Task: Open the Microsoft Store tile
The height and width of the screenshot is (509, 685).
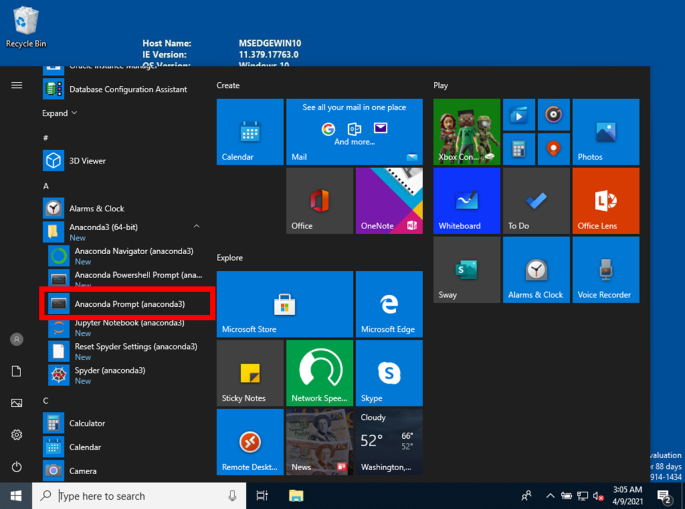Action: click(x=285, y=304)
